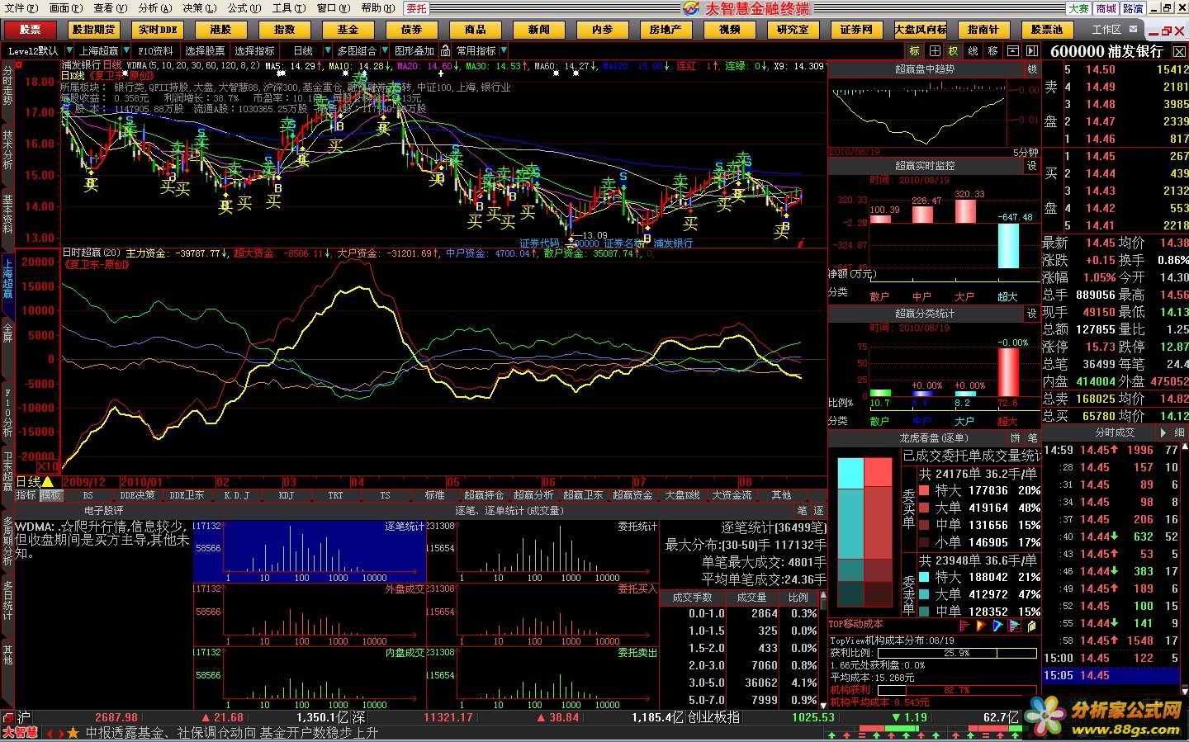Screen dimensions: 1189x742
Task: Open the 大赛 contest link
Action: (x=1078, y=8)
